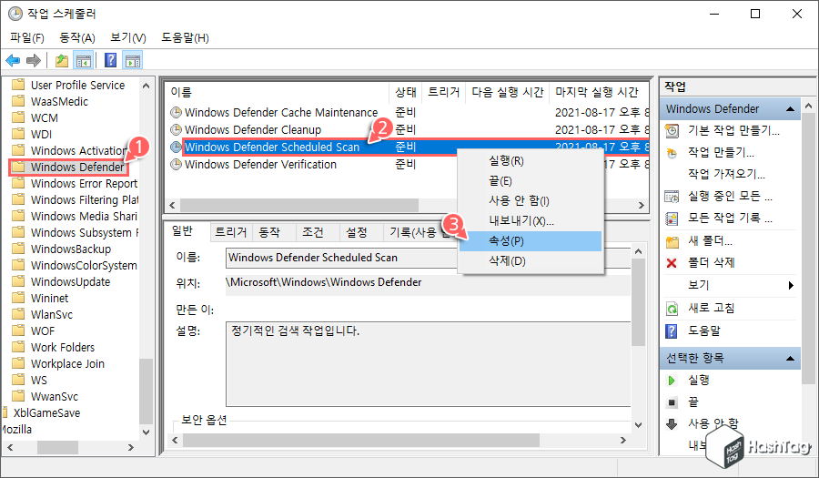Click the Task Scheduler clock title bar icon
Image resolution: width=819 pixels, height=478 pixels.
click(15, 14)
